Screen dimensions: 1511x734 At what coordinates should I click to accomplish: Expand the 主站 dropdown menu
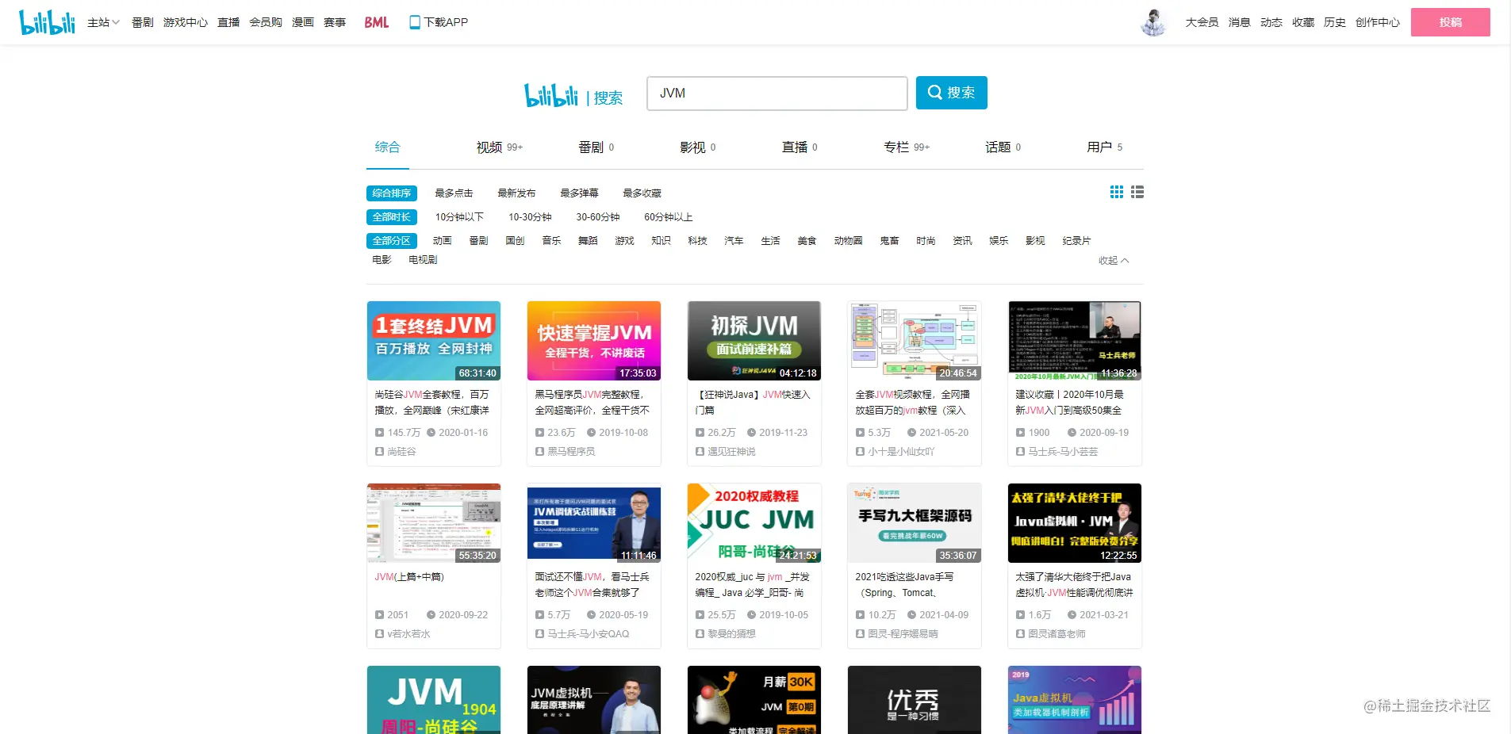(103, 22)
